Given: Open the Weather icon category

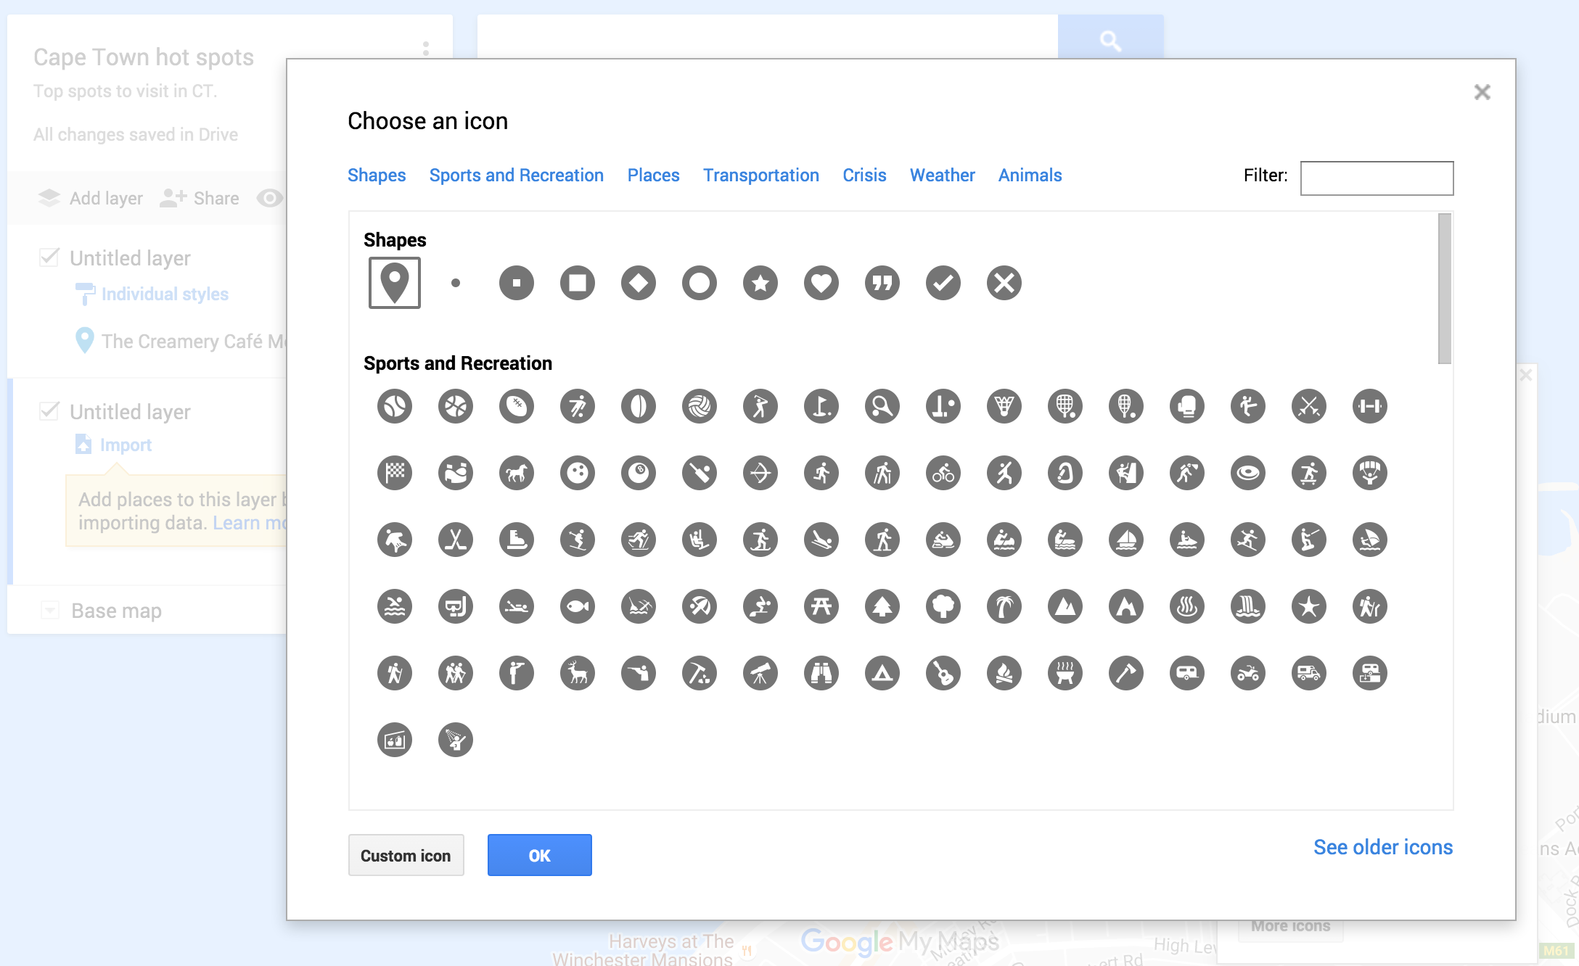Looking at the screenshot, I should coord(941,175).
